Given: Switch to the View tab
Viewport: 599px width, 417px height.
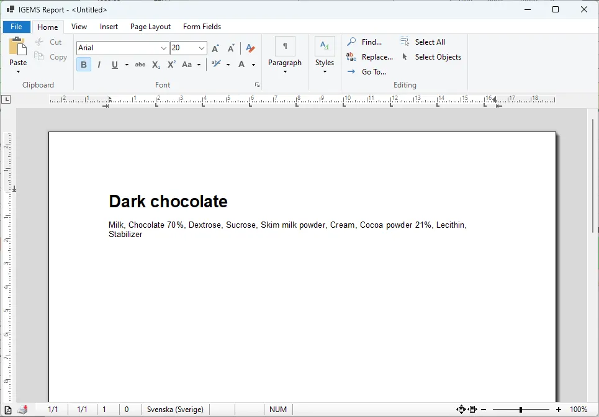Looking at the screenshot, I should pyautogui.click(x=79, y=27).
